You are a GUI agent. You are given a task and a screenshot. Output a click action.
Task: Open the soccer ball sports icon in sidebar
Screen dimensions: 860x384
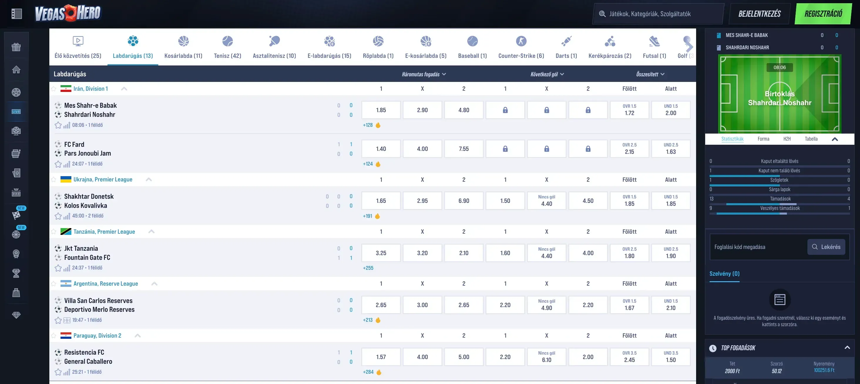pyautogui.click(x=16, y=92)
